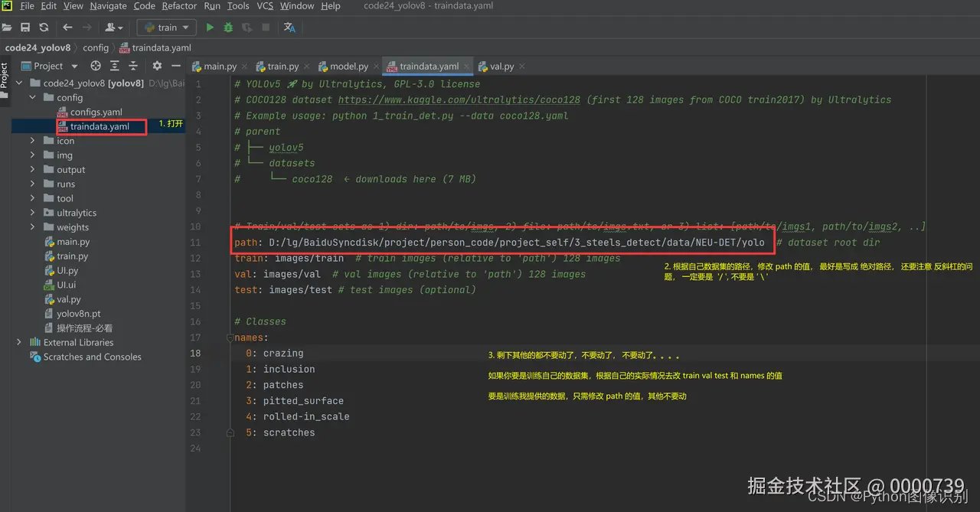Image resolution: width=980 pixels, height=512 pixels.
Task: Collapse the code24_yolov8 project root
Action: pyautogui.click(x=20, y=83)
